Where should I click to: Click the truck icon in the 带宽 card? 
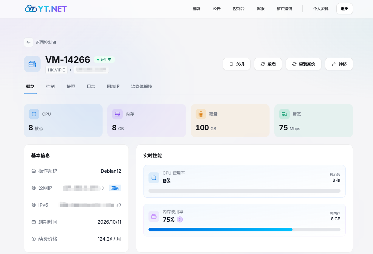tap(284, 114)
